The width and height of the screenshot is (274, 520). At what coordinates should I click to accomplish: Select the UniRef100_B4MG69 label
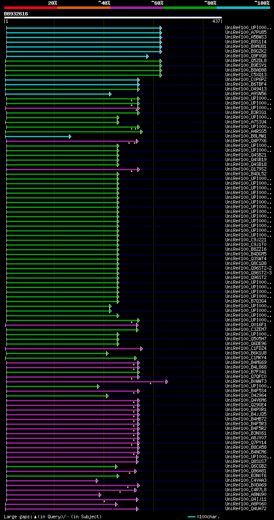pyautogui.click(x=246, y=362)
